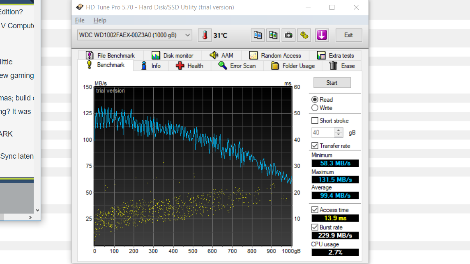Toggle the Transfer rate checkbox

315,146
